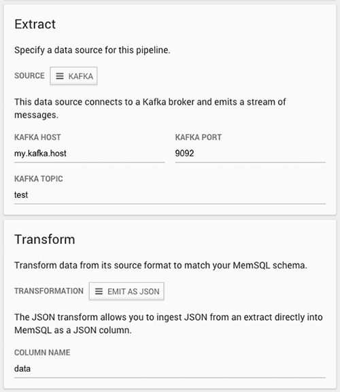Select the Column Name field containing data

[x=170, y=369]
